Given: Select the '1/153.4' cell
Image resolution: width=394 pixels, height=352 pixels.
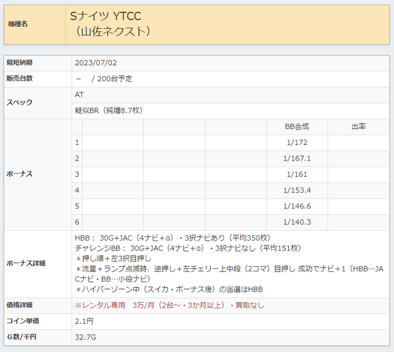Looking at the screenshot, I should tap(297, 190).
